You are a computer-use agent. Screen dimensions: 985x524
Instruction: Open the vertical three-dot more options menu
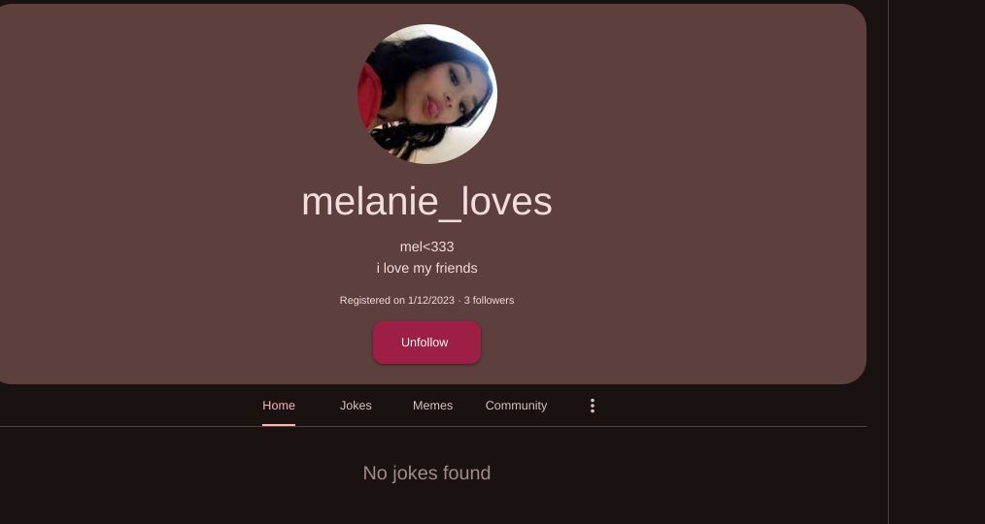[592, 406]
